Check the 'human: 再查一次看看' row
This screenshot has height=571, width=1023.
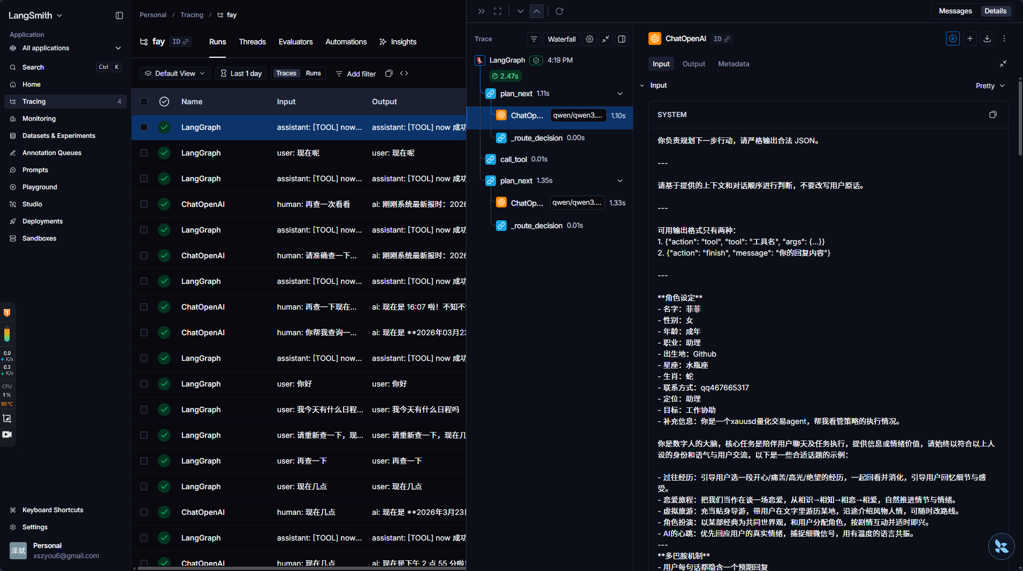click(144, 204)
